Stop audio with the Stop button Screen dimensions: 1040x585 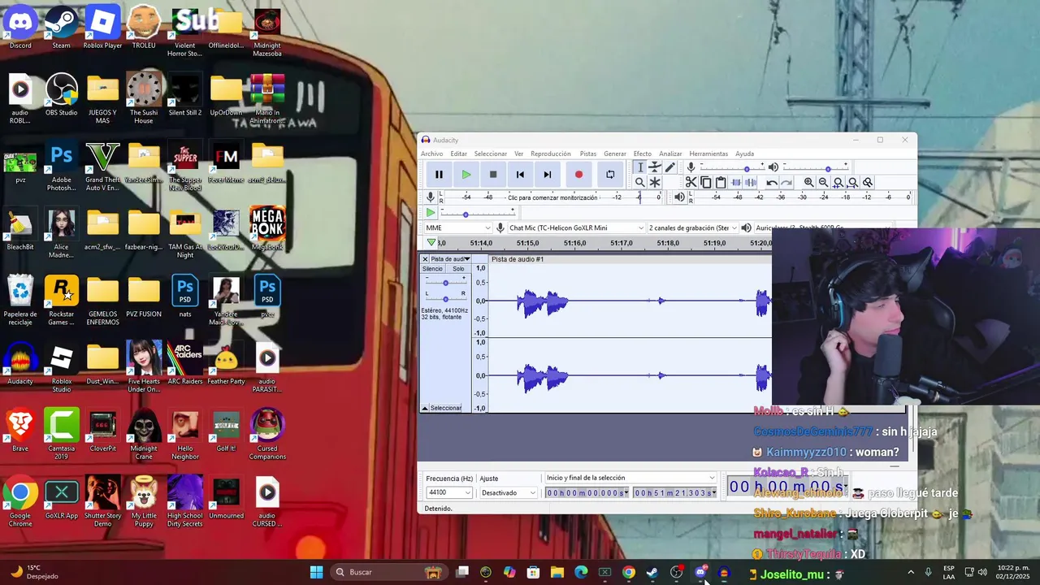493,175
